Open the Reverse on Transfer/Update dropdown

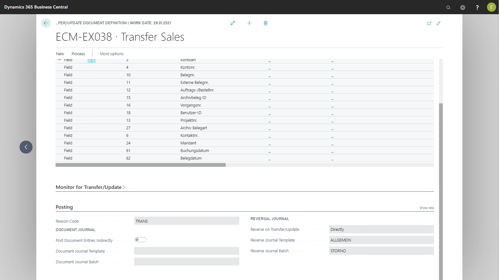click(381, 230)
